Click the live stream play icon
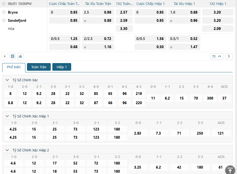This screenshot has width=237, height=174. [x=5, y=56]
